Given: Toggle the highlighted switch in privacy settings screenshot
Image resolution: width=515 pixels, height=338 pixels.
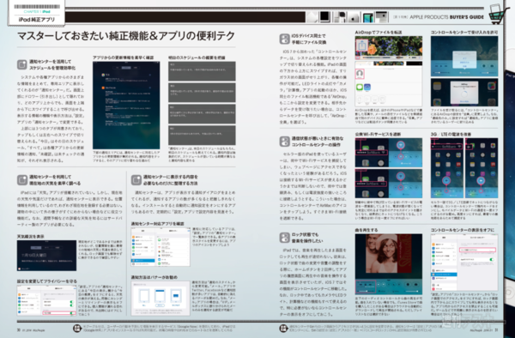Looking at the screenshot, I should coord(71,313).
